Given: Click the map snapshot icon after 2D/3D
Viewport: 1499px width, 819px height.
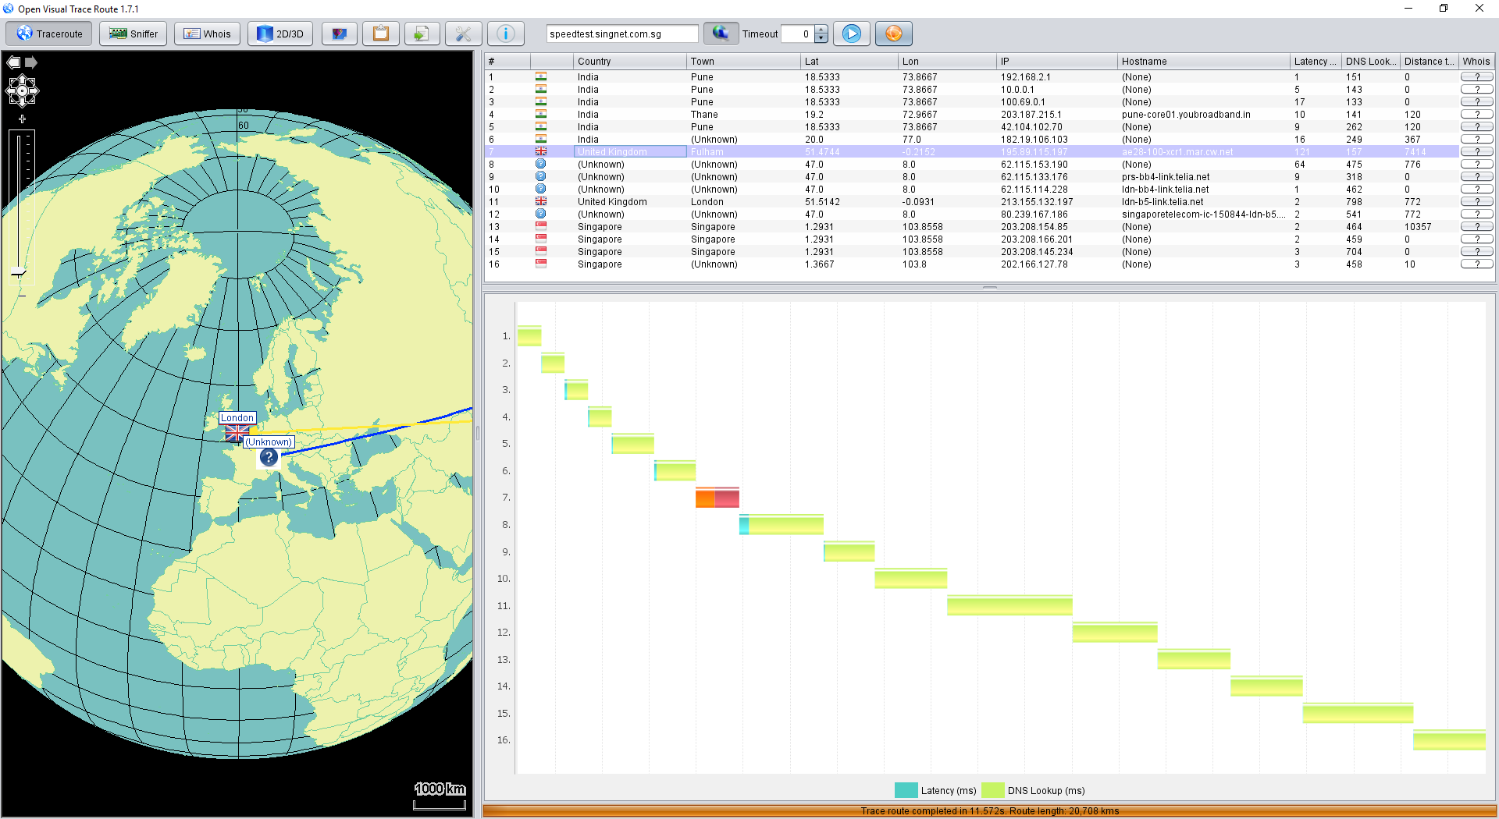Looking at the screenshot, I should [x=340, y=34].
